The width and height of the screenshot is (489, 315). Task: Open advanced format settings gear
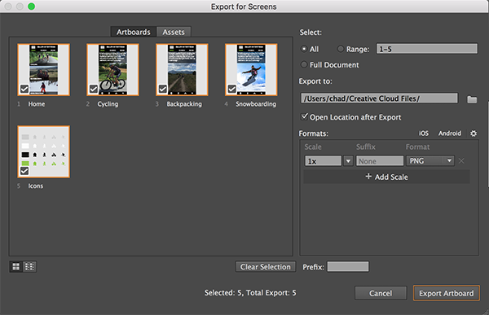474,133
